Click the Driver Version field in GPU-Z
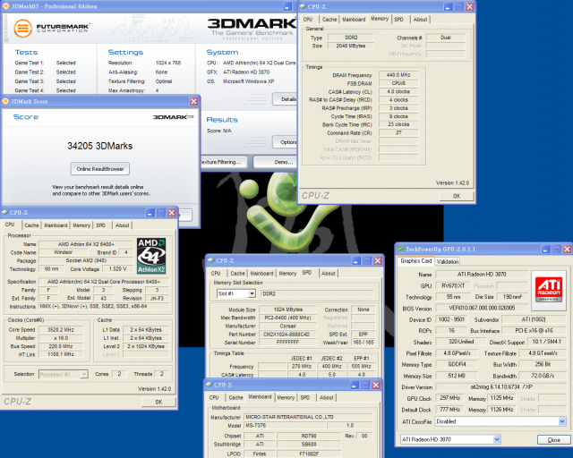Screen dimensions: 573x458 click(x=501, y=386)
